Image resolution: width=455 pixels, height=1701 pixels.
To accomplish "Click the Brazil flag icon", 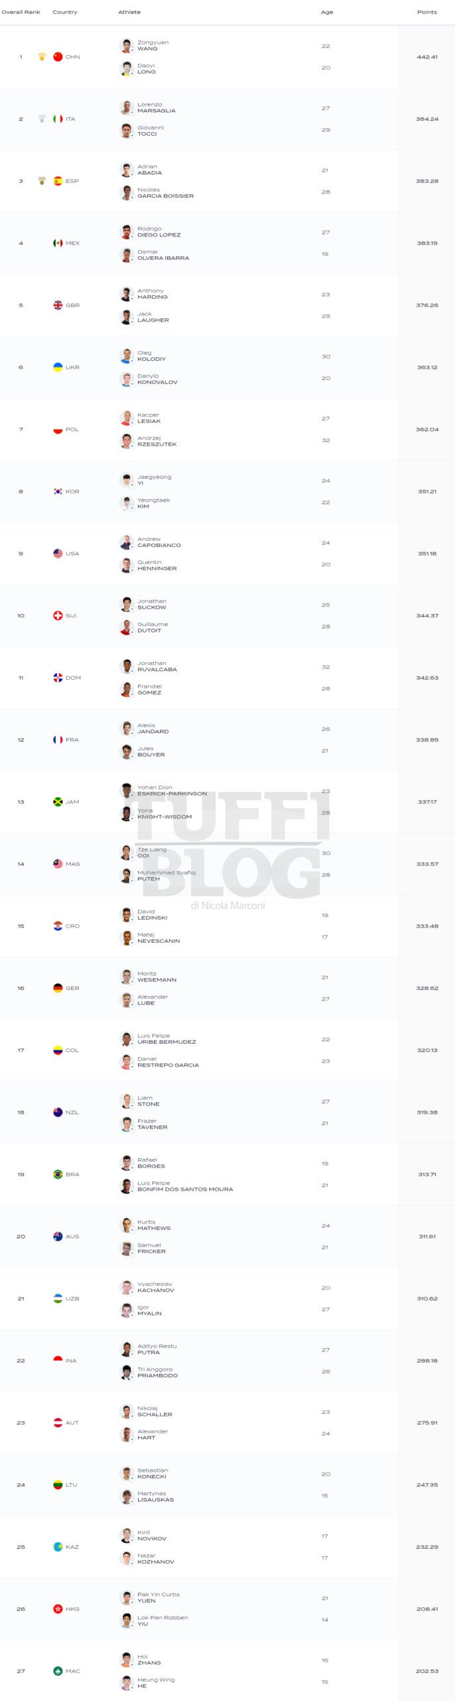I will 58,1174.
